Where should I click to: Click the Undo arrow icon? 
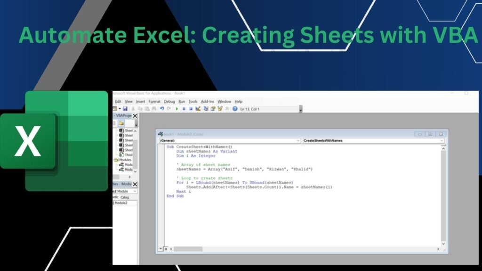[162, 109]
